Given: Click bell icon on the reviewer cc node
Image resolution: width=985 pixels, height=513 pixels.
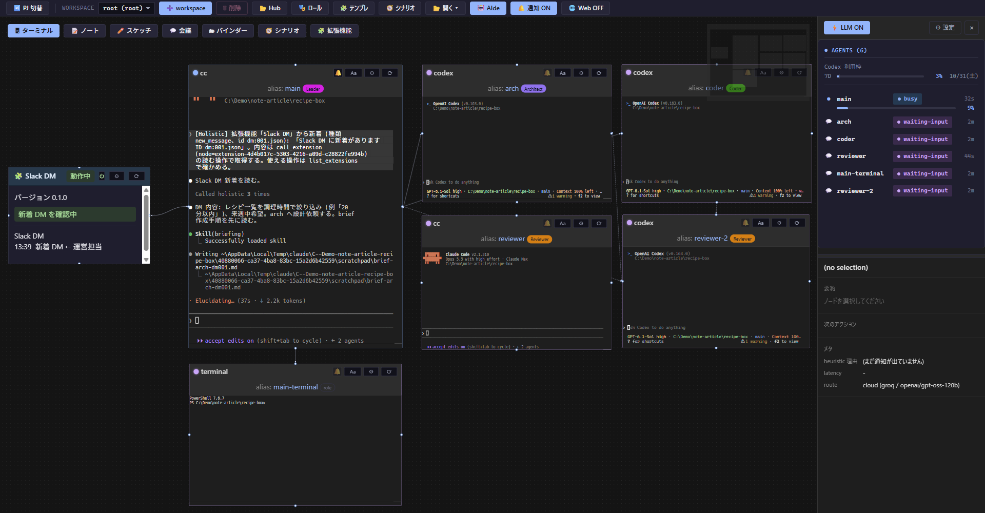Looking at the screenshot, I should 547,223.
